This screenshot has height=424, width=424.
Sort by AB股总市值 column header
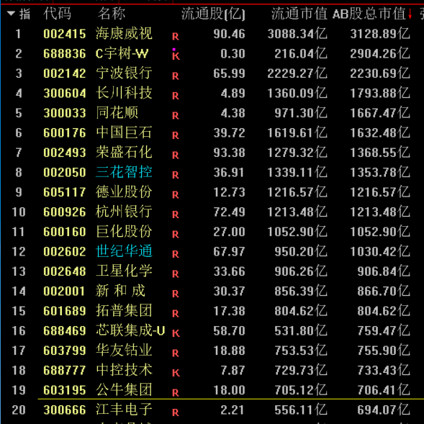[x=369, y=14]
